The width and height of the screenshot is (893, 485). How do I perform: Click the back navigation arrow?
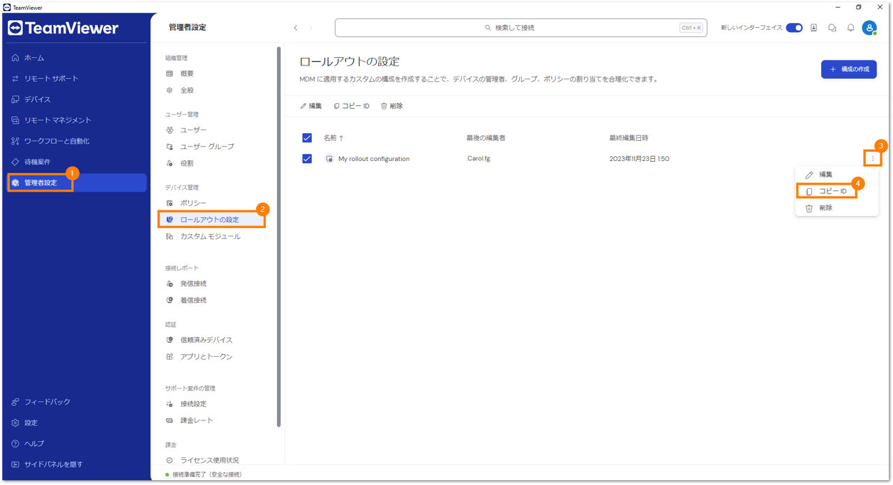pos(296,28)
